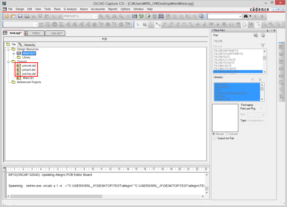Select the arrow pointer tool
The height and width of the screenshot is (207, 287).
138,24
